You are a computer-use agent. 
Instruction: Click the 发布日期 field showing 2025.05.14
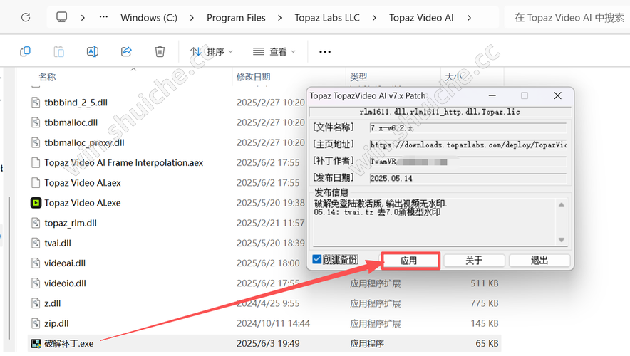(468, 178)
